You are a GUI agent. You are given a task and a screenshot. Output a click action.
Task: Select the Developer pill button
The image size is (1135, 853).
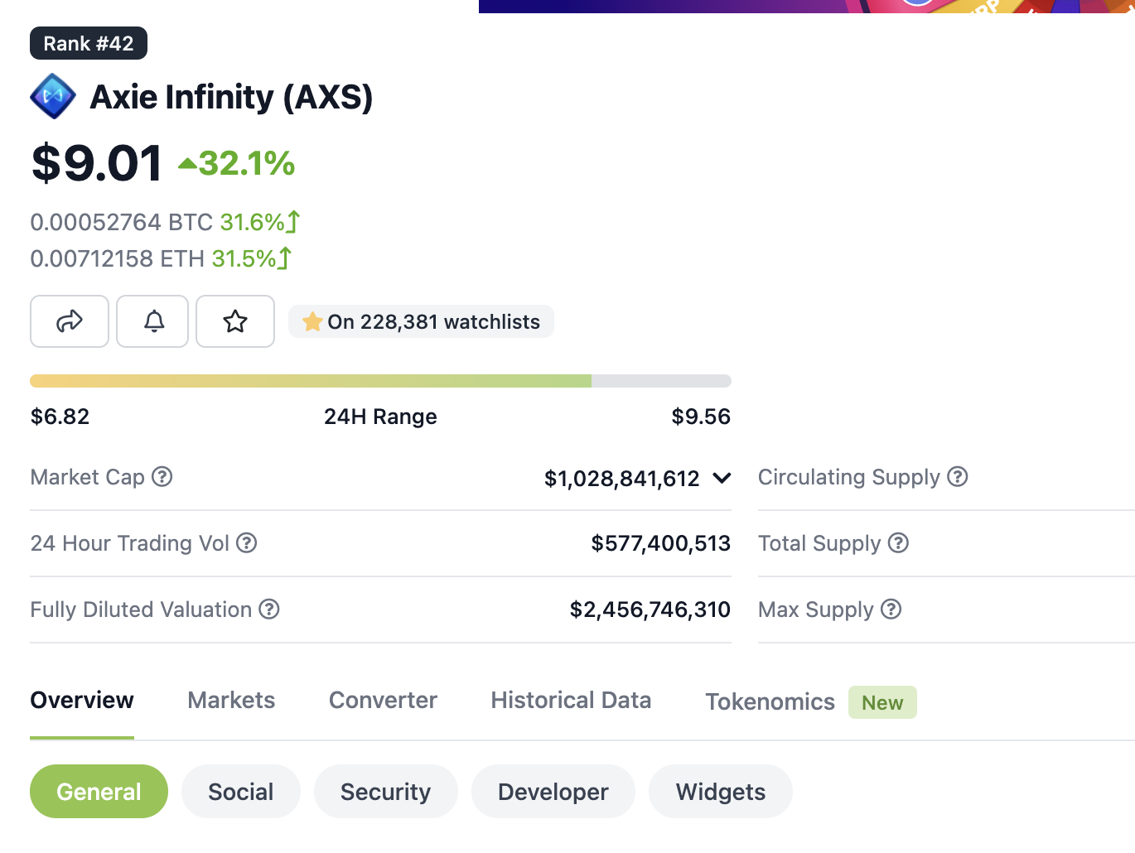tap(553, 792)
